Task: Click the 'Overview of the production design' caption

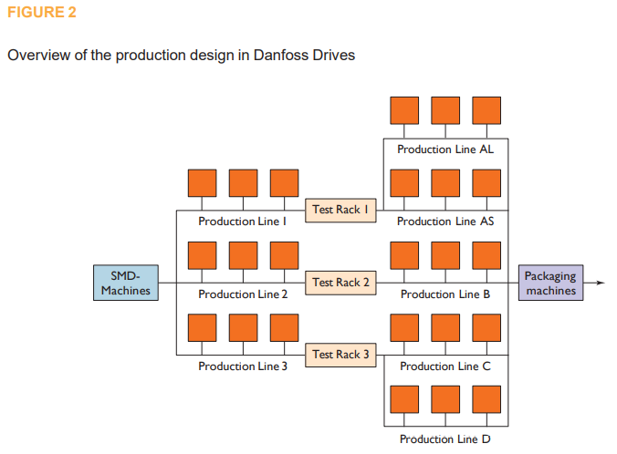Action: click(181, 55)
